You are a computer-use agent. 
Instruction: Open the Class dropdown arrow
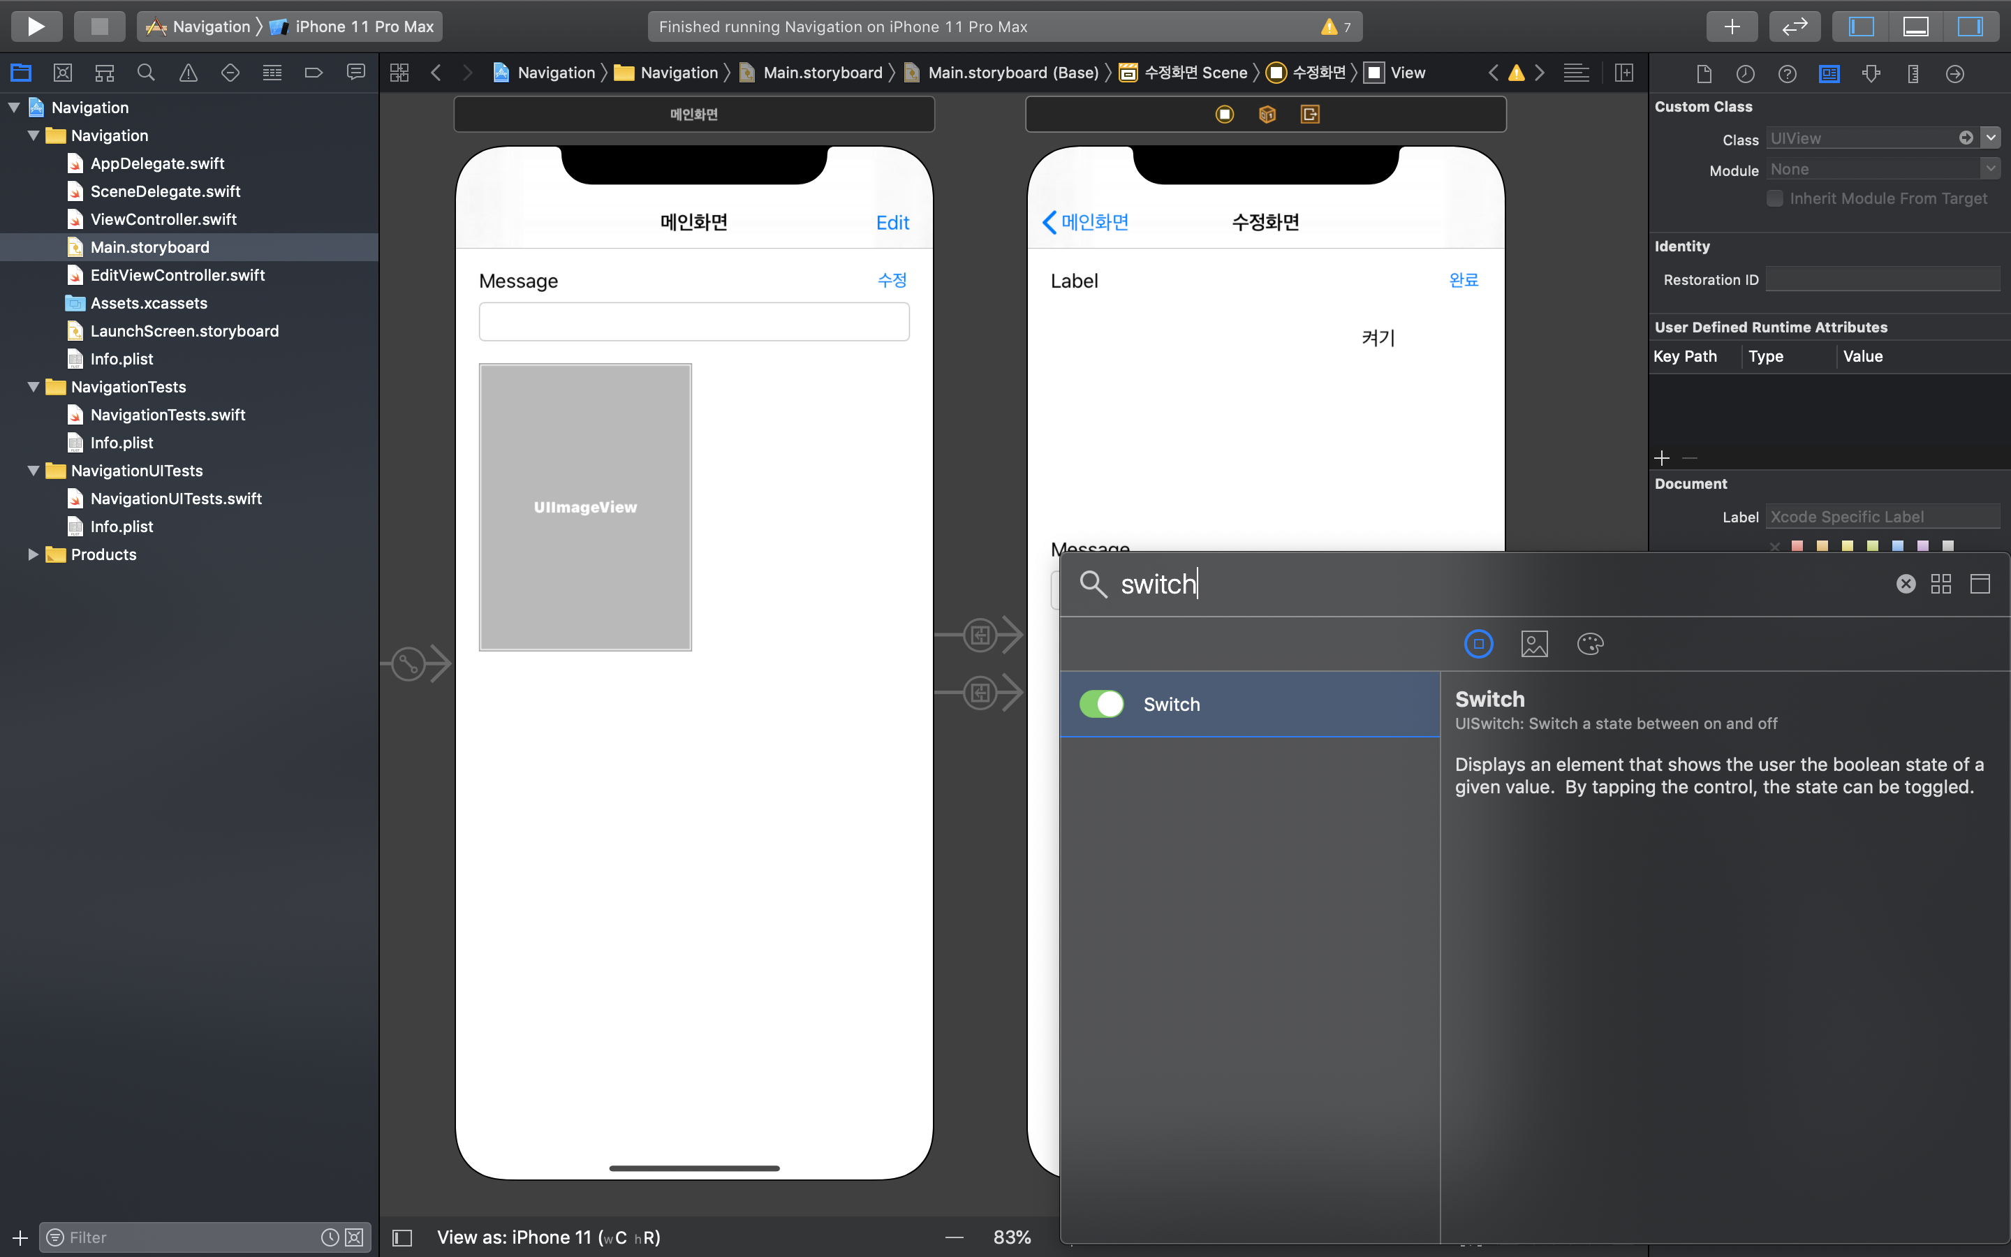point(1991,138)
